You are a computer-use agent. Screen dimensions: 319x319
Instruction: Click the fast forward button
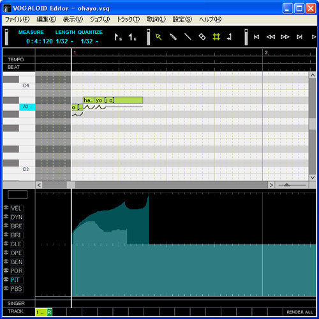pos(285,37)
